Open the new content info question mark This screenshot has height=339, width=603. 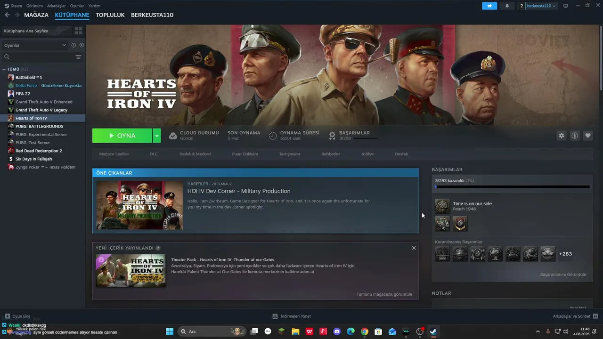click(158, 248)
